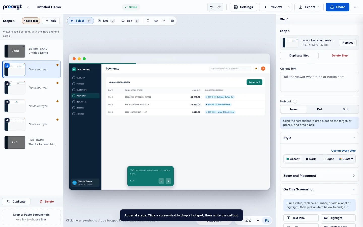Select the replace text tool in toolbar
This screenshot has width=363, height=227.
click(x=172, y=21)
